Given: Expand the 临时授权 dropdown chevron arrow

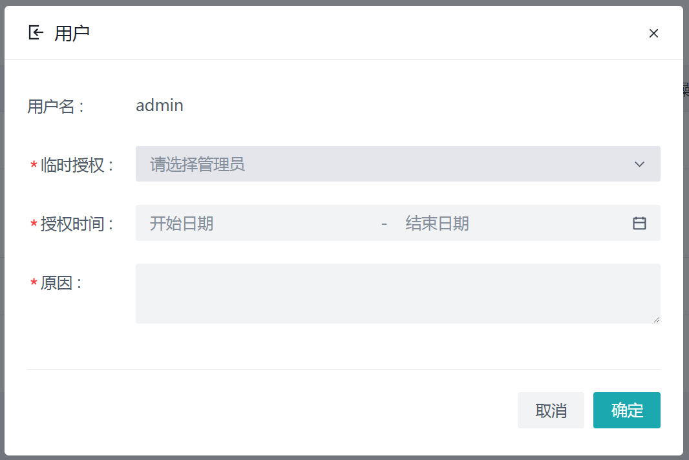Looking at the screenshot, I should [x=639, y=164].
